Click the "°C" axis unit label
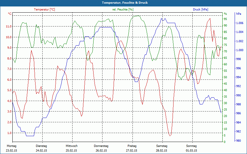Viewport: 247px width, 154px height. (x=10, y=14)
